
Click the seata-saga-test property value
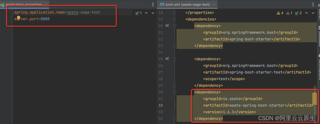click(x=84, y=12)
